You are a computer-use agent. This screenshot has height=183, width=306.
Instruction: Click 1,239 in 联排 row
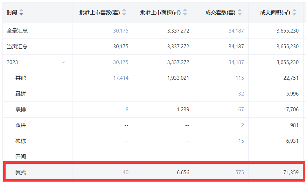[x=183, y=110]
